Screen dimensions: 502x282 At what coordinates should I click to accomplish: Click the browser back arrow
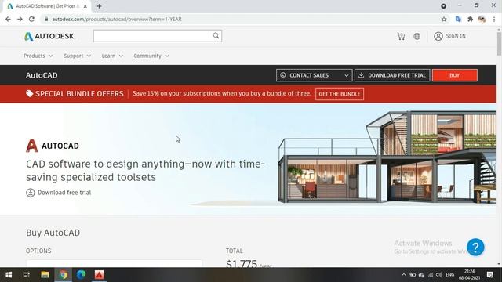click(8, 19)
